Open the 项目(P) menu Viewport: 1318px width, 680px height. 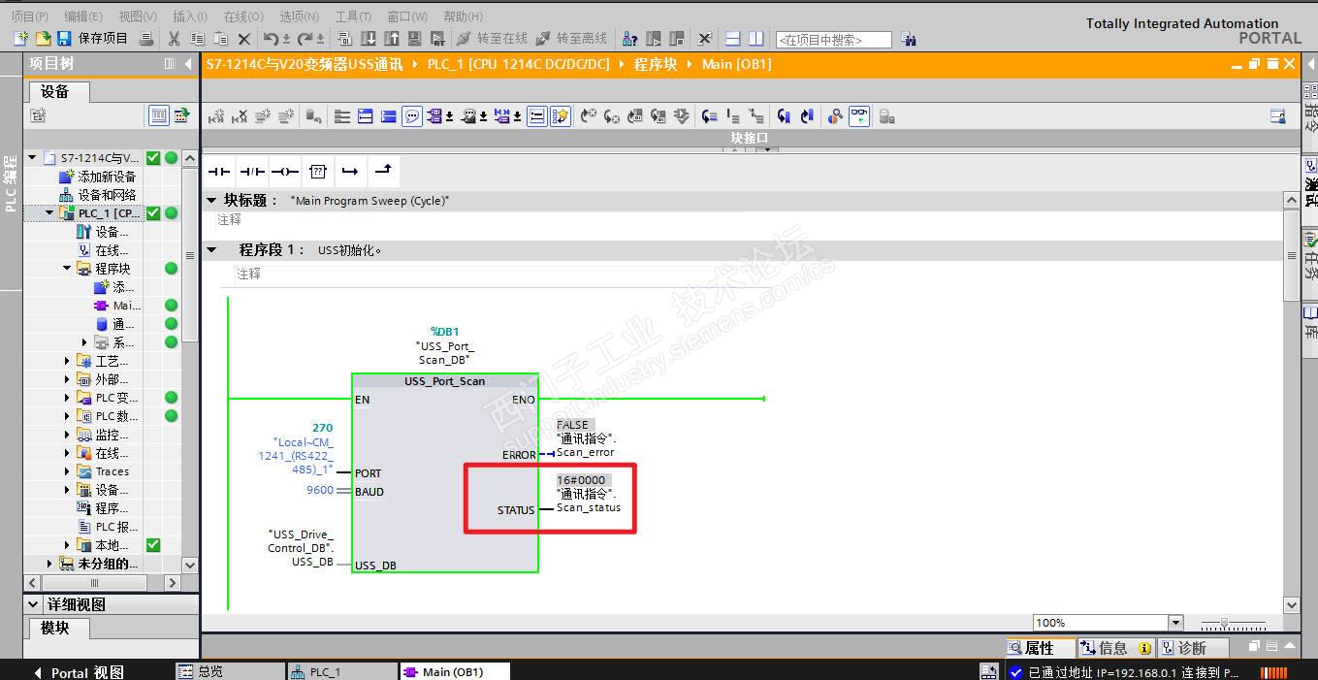point(29,16)
